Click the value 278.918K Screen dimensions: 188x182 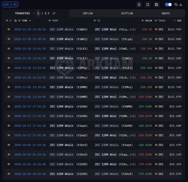coord(145,164)
